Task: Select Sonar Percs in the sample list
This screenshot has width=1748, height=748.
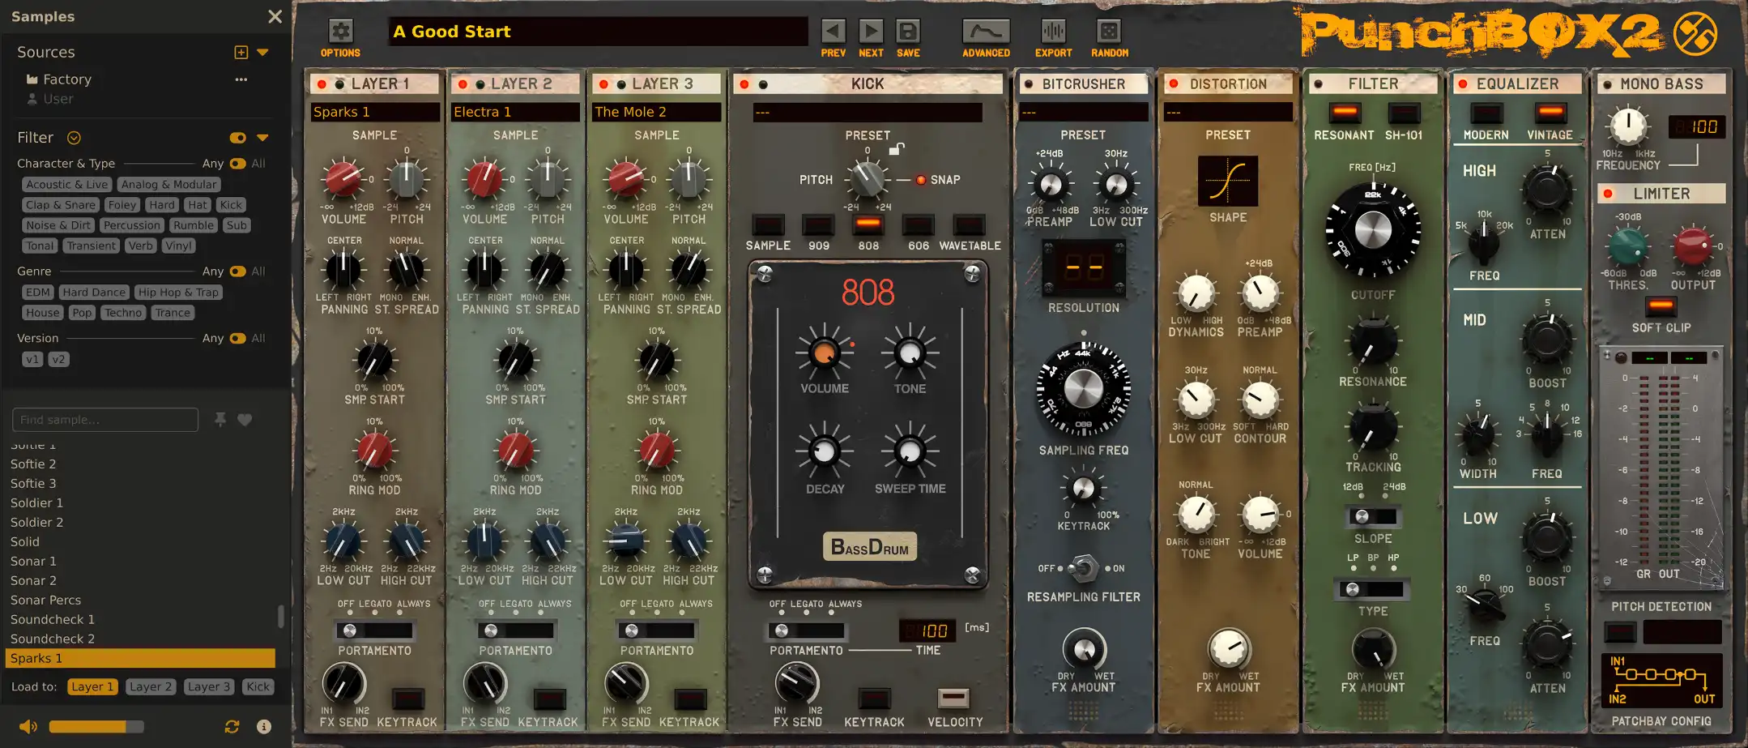Action: point(140,600)
